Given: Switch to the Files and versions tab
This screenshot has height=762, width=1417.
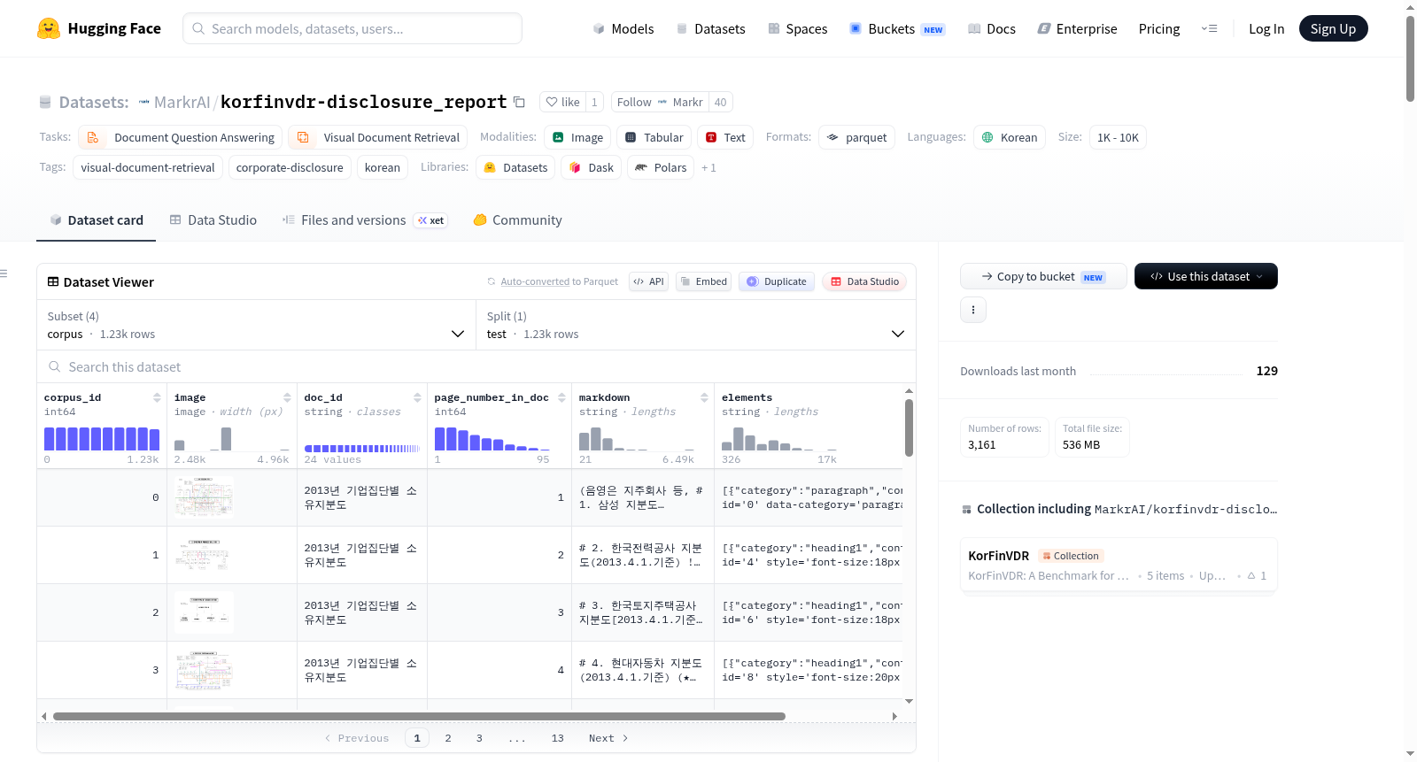Looking at the screenshot, I should coord(365,220).
